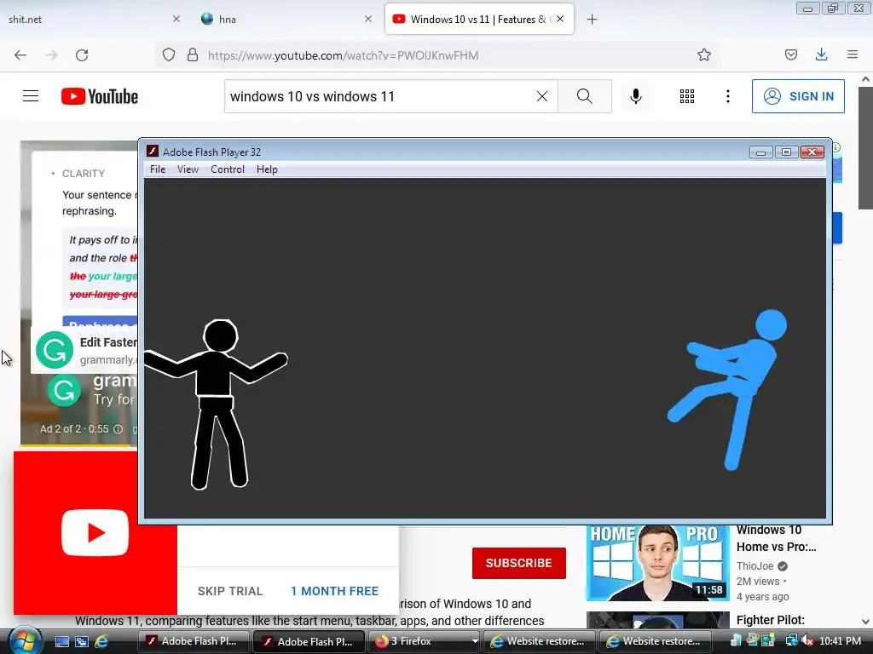Launch Internet Explorer from quick launch
This screenshot has height=654, width=873.
(x=101, y=641)
